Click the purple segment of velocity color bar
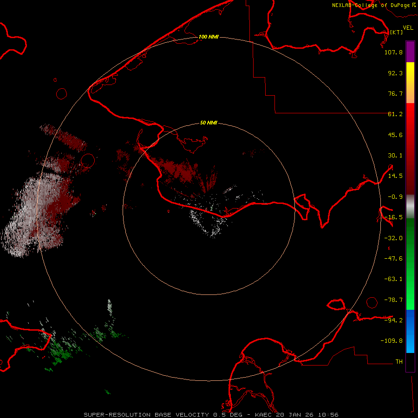The image size is (418, 418). coord(410,52)
